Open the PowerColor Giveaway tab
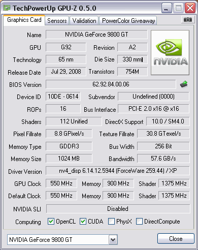 point(128,21)
